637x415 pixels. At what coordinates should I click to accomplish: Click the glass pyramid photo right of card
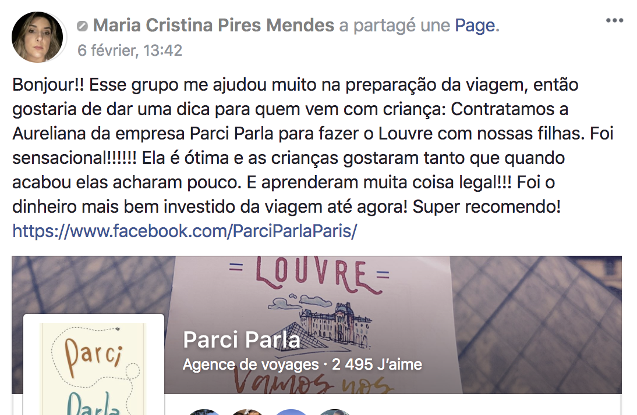[536, 324]
